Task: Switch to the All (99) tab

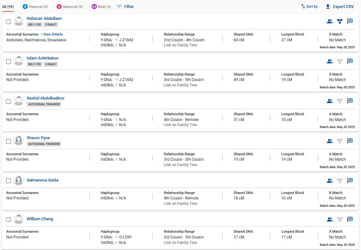Action: [x=8, y=7]
